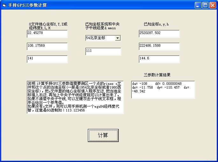
Task: Close the 手持GPS三参数计算 window
Action: coord(213,5)
